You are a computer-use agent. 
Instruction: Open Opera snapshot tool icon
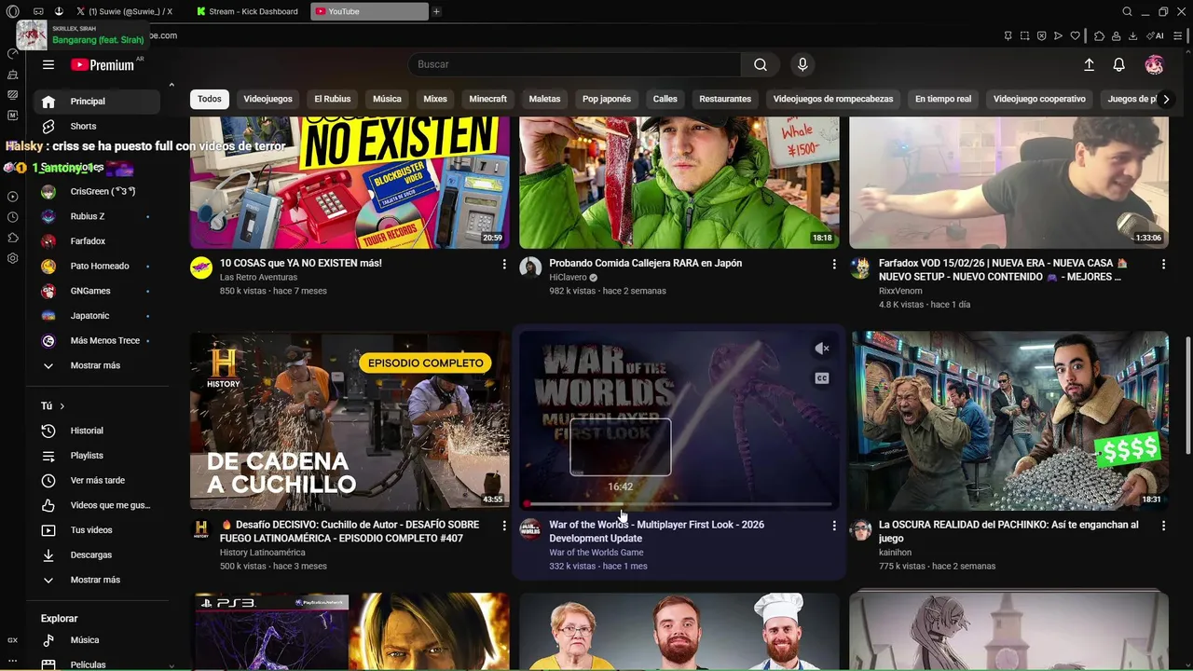tap(1024, 35)
